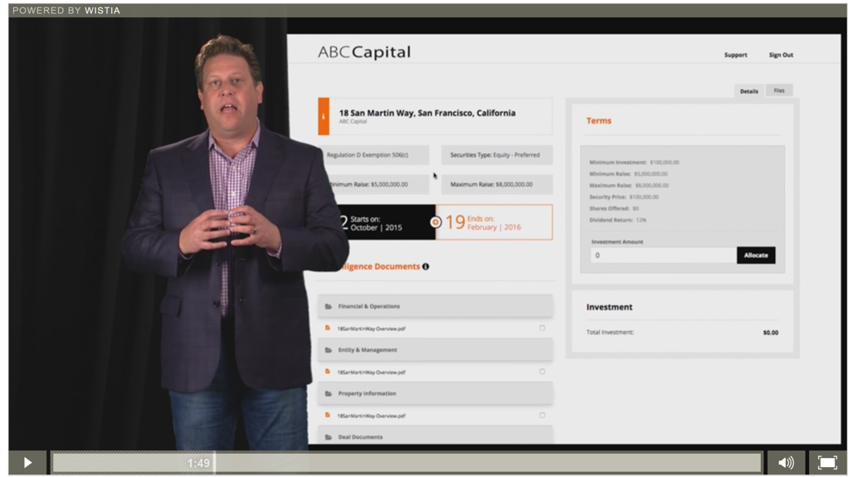The width and height of the screenshot is (853, 477).
Task: Click the volume speaker icon
Action: [785, 463]
